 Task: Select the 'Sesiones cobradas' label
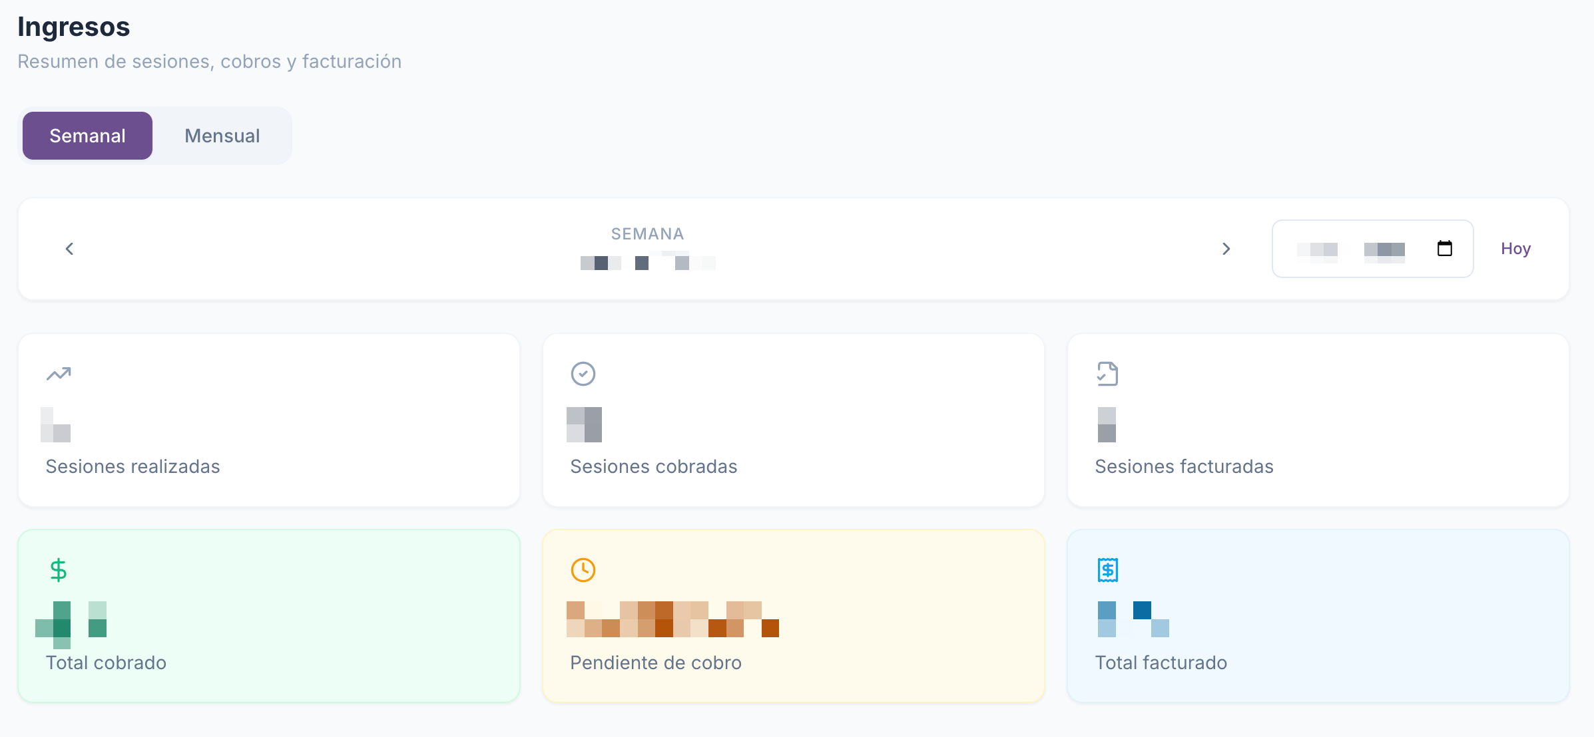pos(654,467)
